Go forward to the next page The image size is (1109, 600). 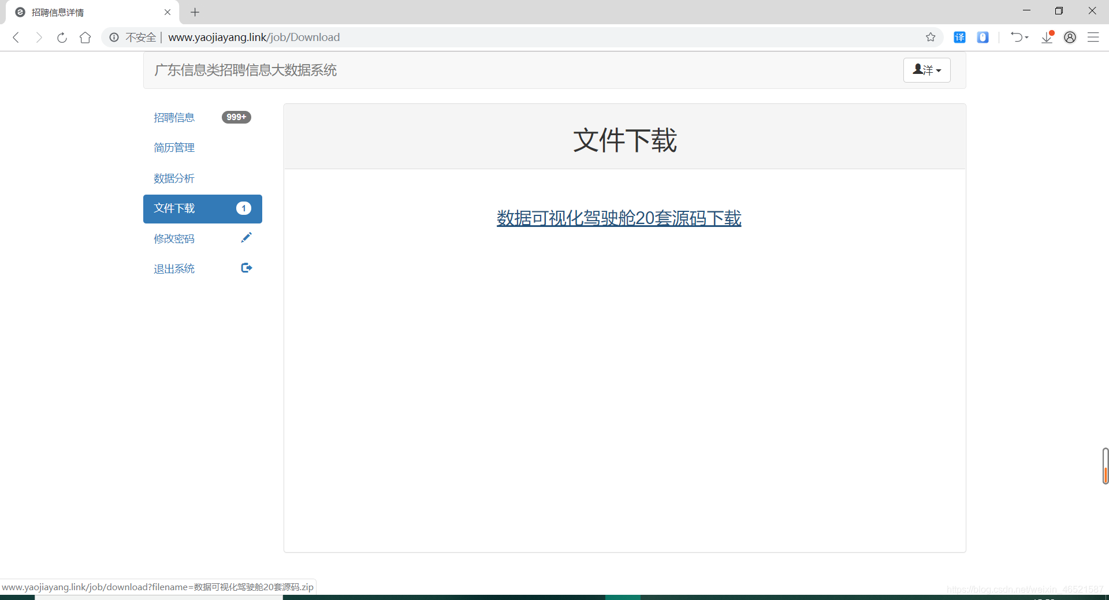[39, 38]
